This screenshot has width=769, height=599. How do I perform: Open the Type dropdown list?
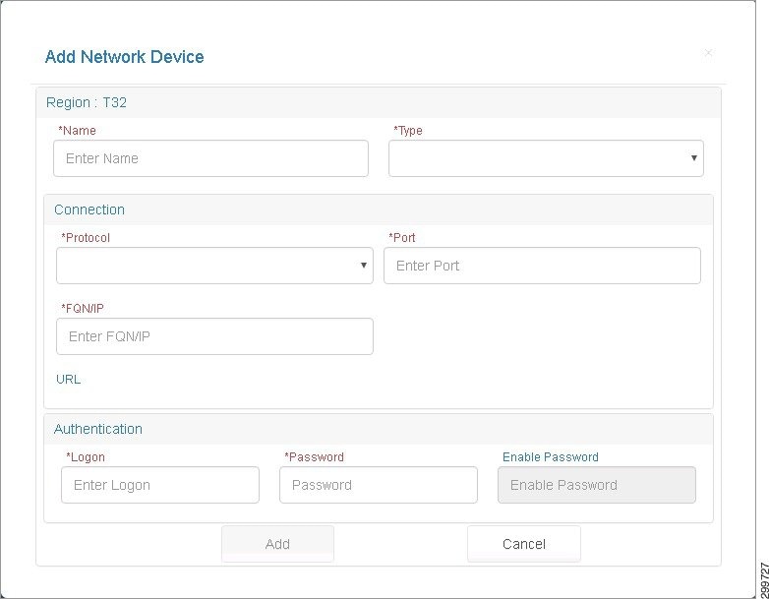point(546,158)
